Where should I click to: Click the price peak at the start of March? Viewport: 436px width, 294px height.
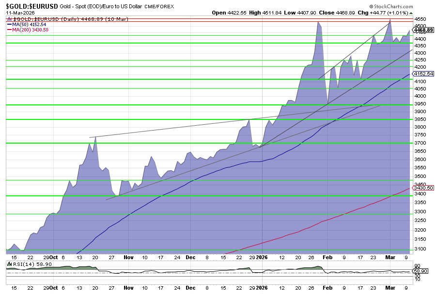(x=390, y=22)
